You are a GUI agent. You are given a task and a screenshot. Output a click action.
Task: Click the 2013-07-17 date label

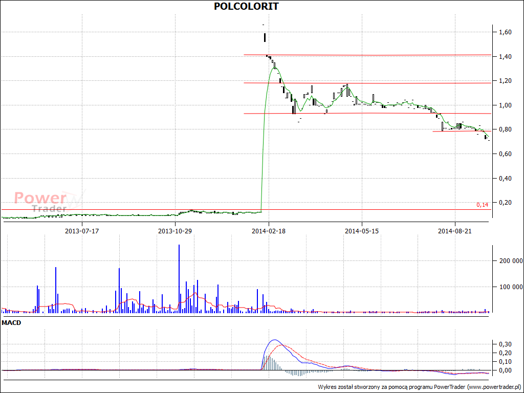click(x=82, y=231)
